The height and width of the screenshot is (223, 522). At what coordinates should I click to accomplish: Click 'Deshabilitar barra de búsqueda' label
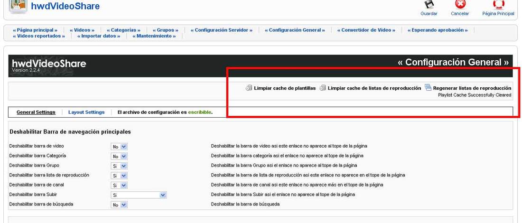pyautogui.click(x=41, y=204)
